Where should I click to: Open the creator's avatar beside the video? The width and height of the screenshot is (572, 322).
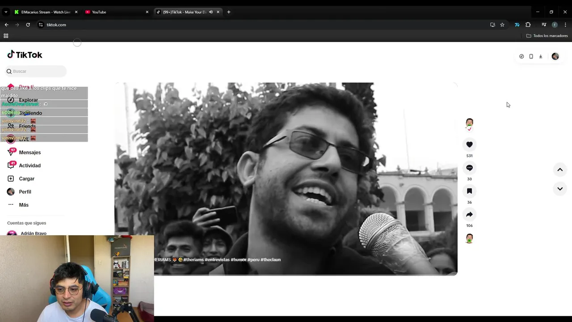pyautogui.click(x=469, y=123)
